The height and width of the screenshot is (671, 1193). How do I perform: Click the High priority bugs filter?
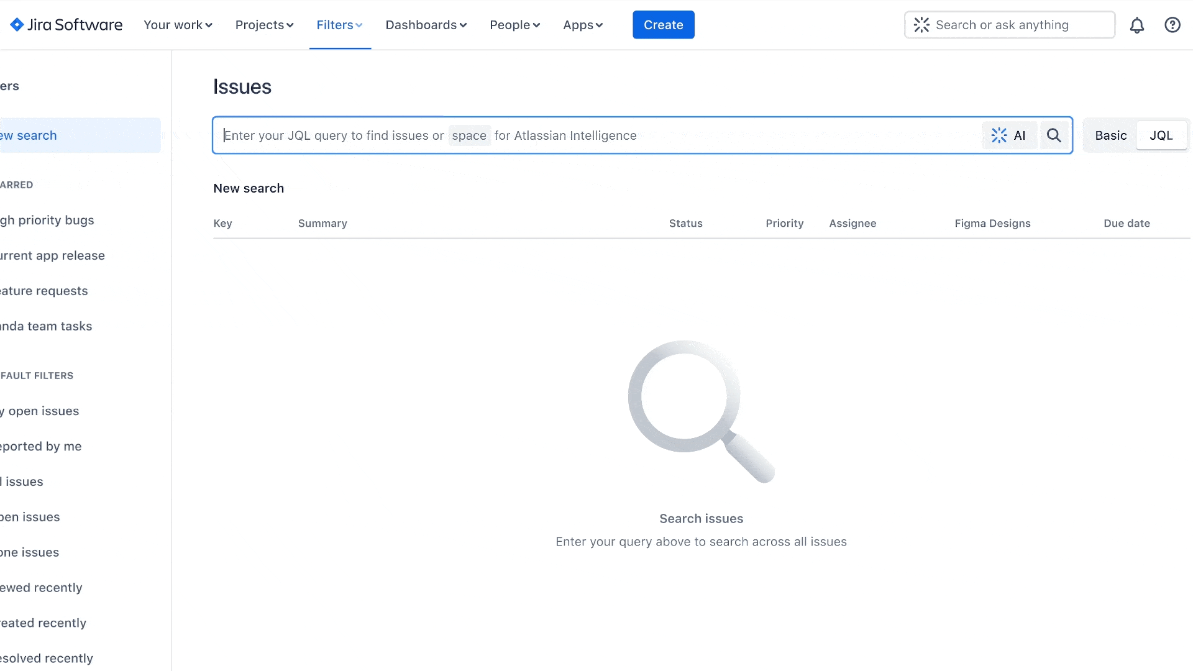click(47, 219)
